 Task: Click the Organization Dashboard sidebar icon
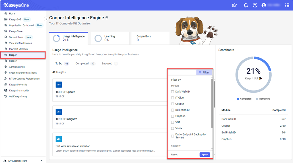click(6, 25)
